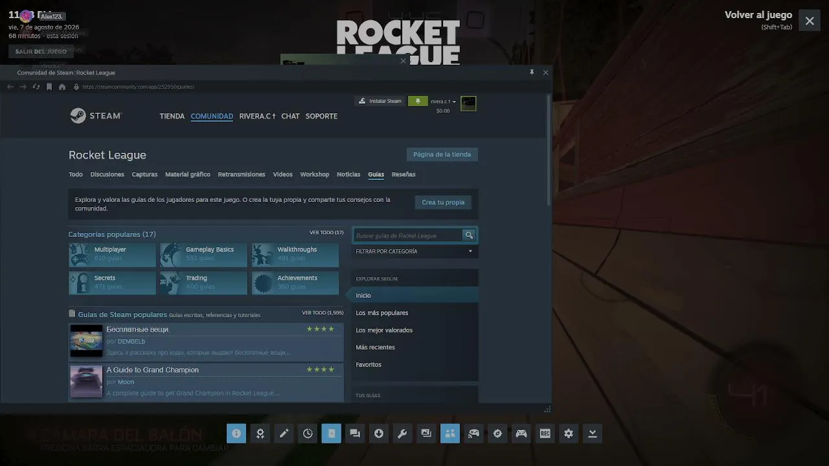Pin the Comunidad de Steam window

[532, 72]
